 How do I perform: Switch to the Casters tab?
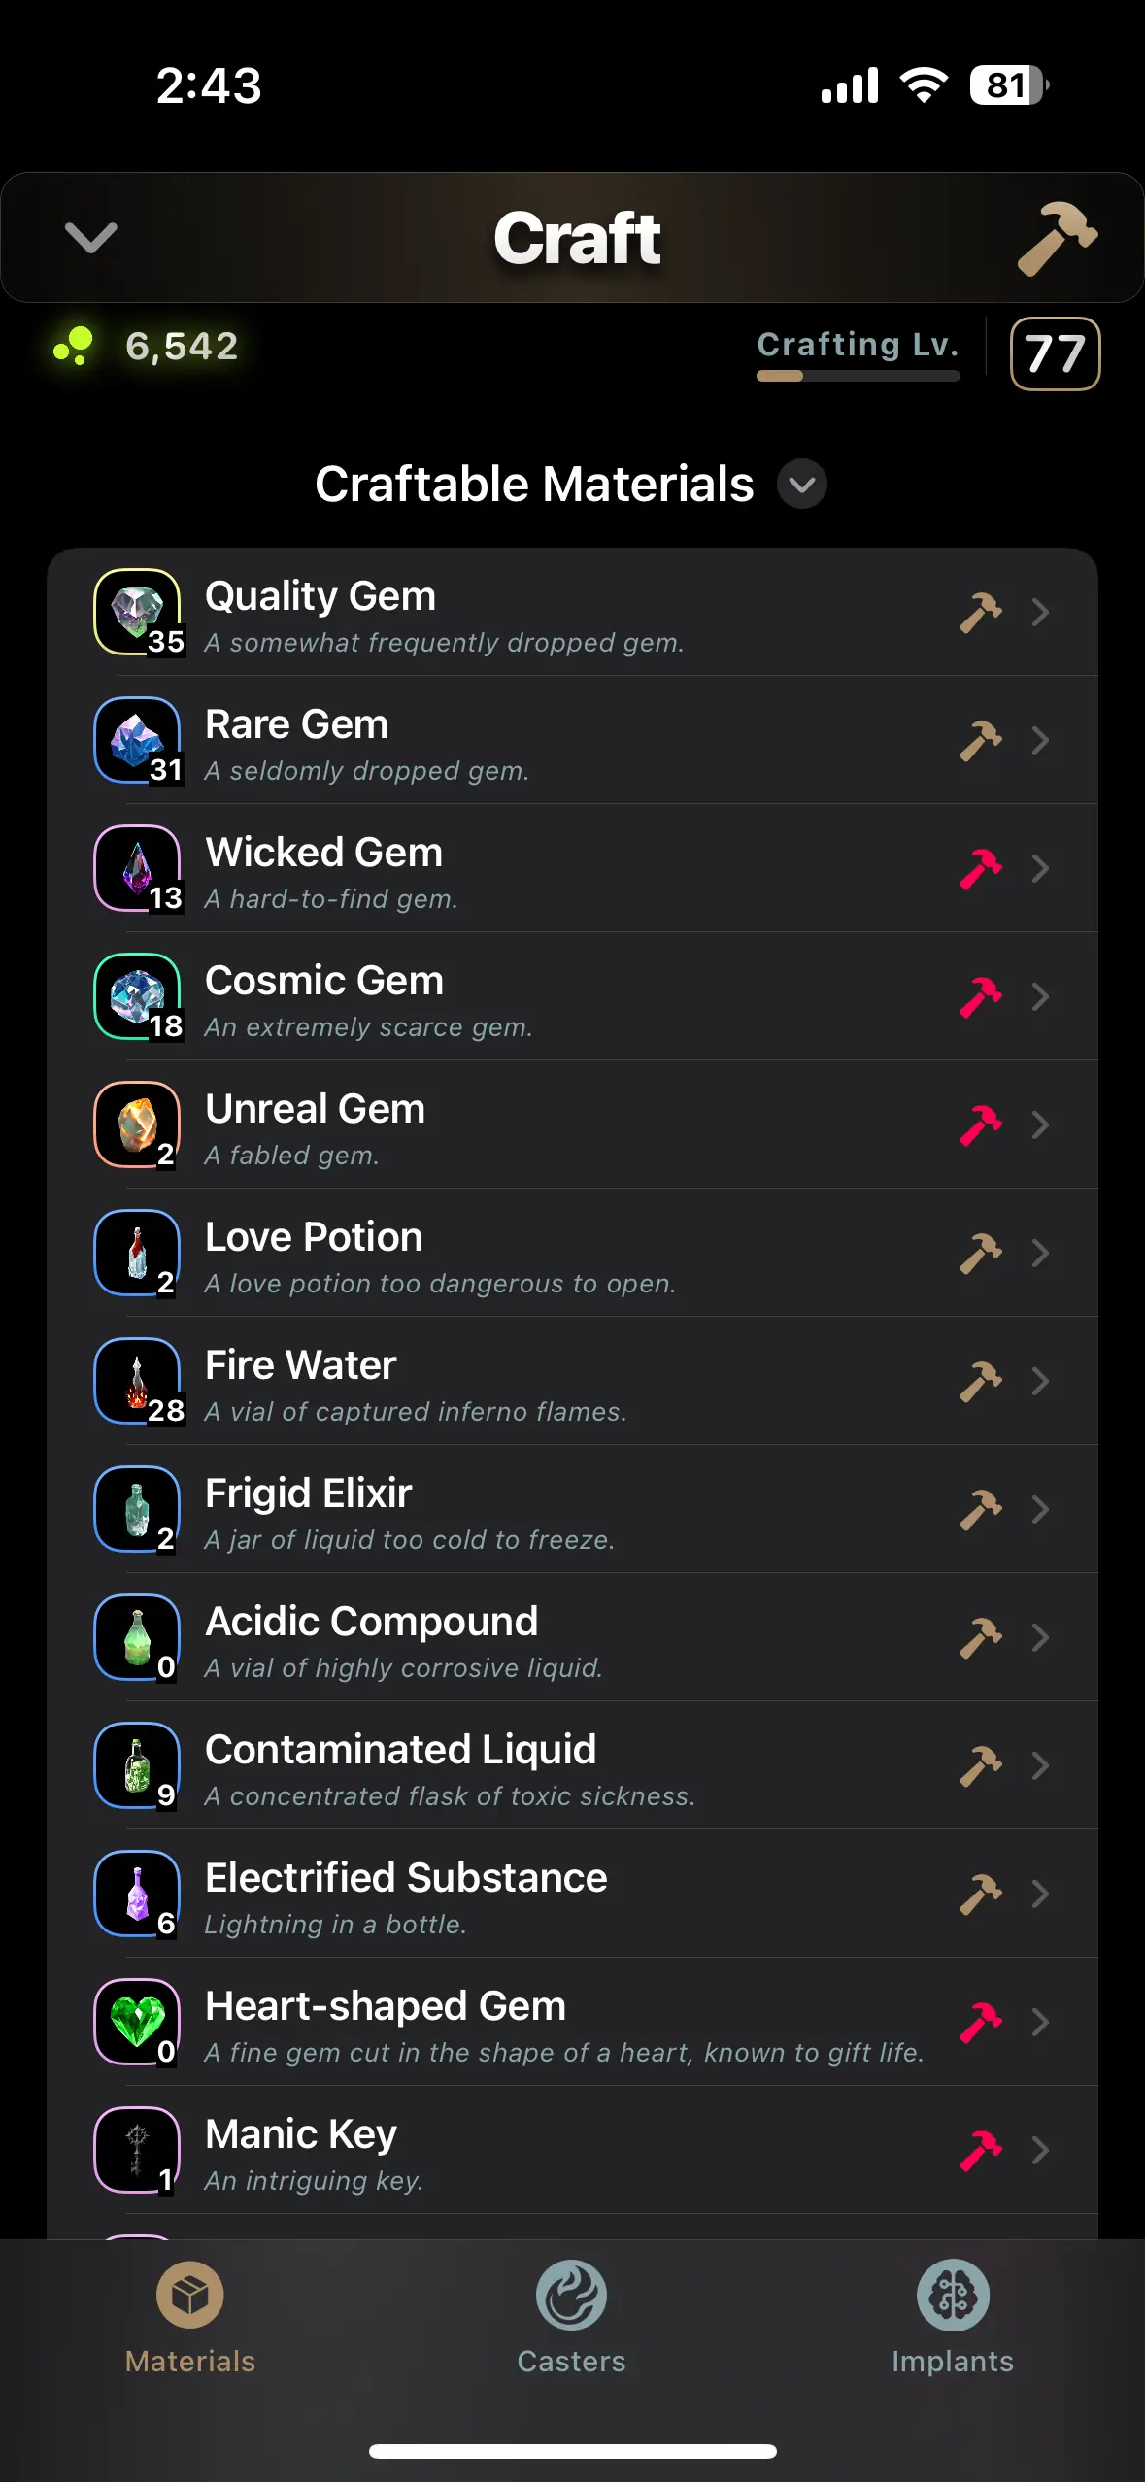571,2317
